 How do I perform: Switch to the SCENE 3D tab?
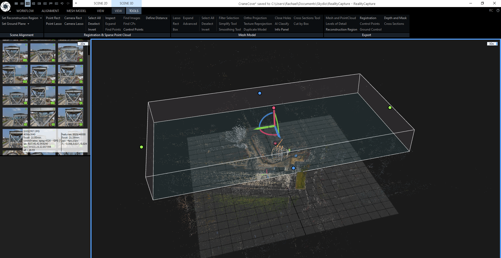click(x=127, y=3)
